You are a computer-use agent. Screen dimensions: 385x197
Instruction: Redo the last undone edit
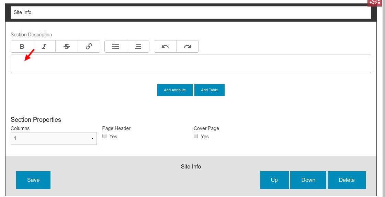tap(187, 46)
